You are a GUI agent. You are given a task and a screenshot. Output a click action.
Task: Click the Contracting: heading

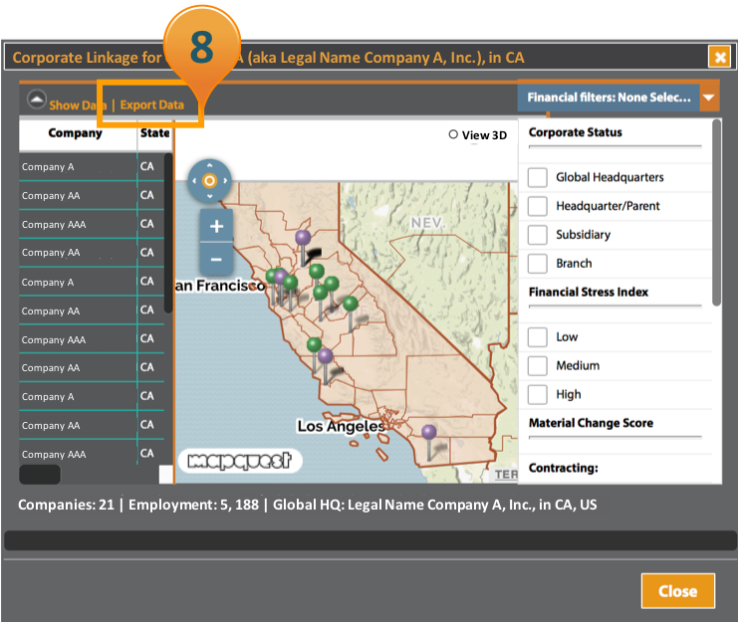[564, 468]
